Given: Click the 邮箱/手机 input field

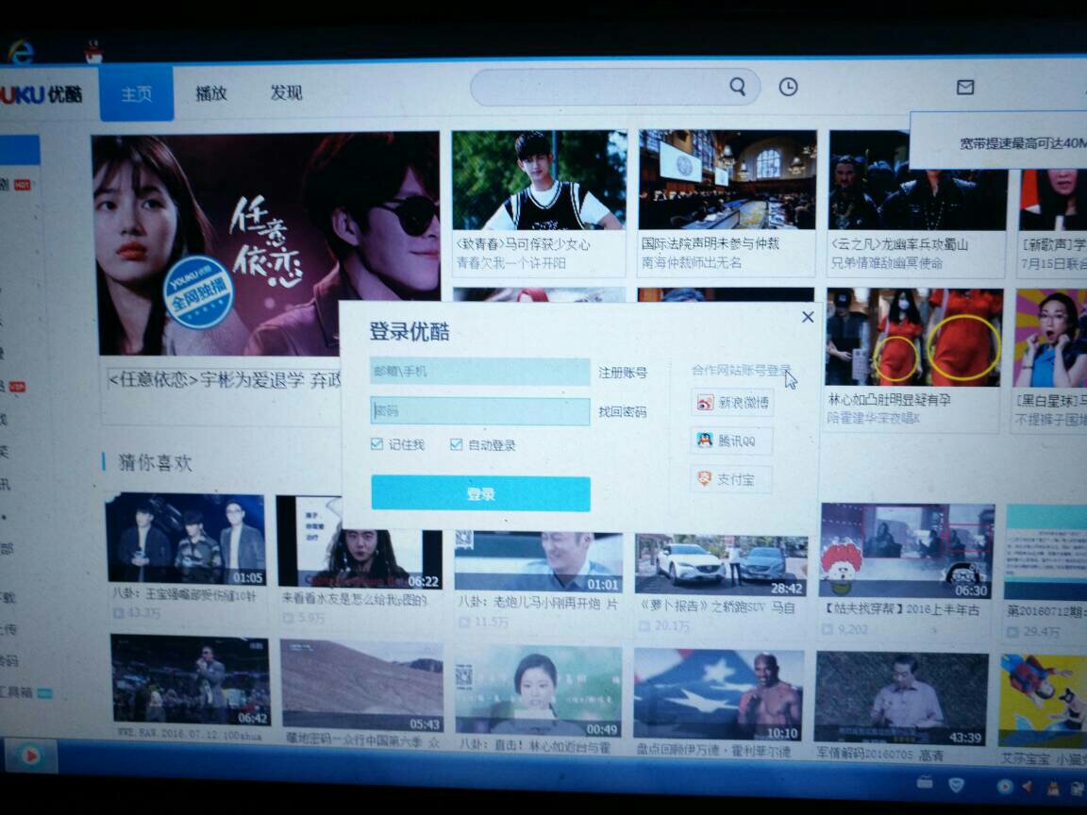Looking at the screenshot, I should [x=479, y=372].
